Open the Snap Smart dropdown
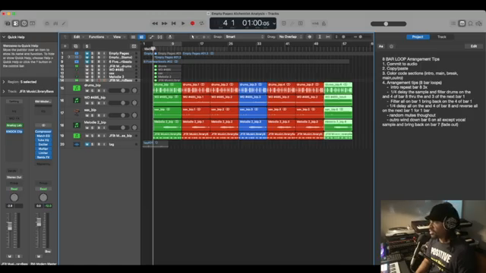Image resolution: width=486 pixels, height=273 pixels. [245, 37]
